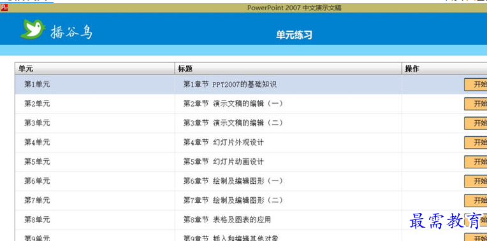
Task: Click the 单元 column header
Action: pyautogui.click(x=95, y=69)
